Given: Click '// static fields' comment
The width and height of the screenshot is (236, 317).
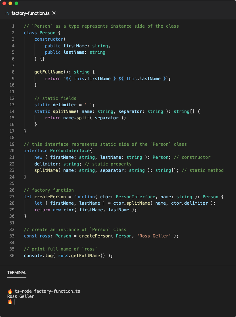Looking at the screenshot, I should [x=56, y=98].
